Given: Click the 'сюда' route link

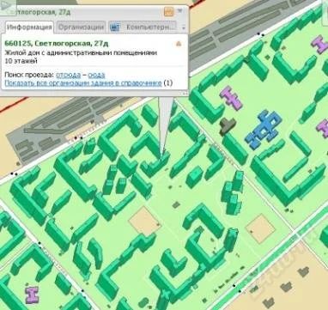Looking at the screenshot, I should tap(96, 76).
